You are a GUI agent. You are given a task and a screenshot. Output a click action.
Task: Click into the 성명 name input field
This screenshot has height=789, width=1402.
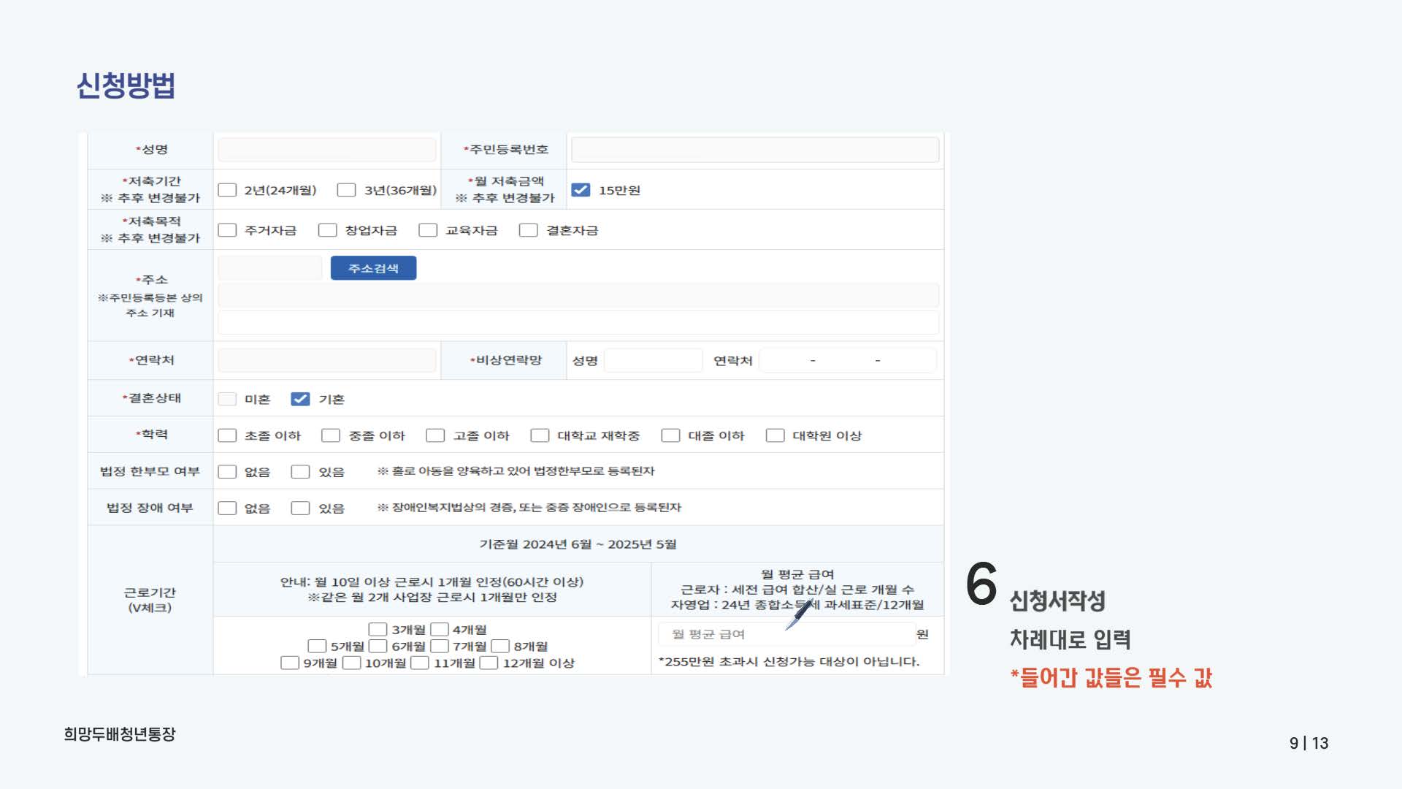[x=326, y=149]
